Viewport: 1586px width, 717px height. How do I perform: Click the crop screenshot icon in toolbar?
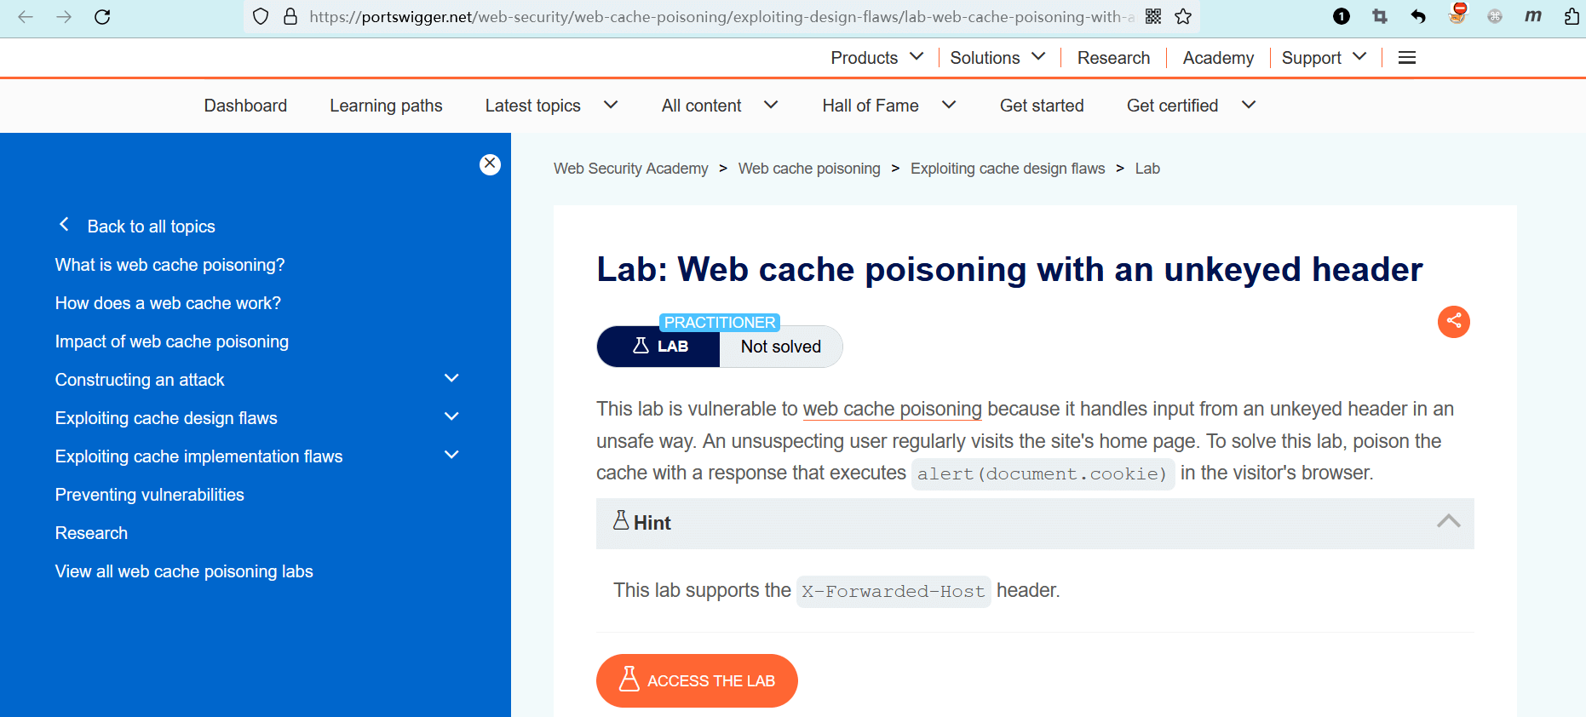tap(1380, 17)
